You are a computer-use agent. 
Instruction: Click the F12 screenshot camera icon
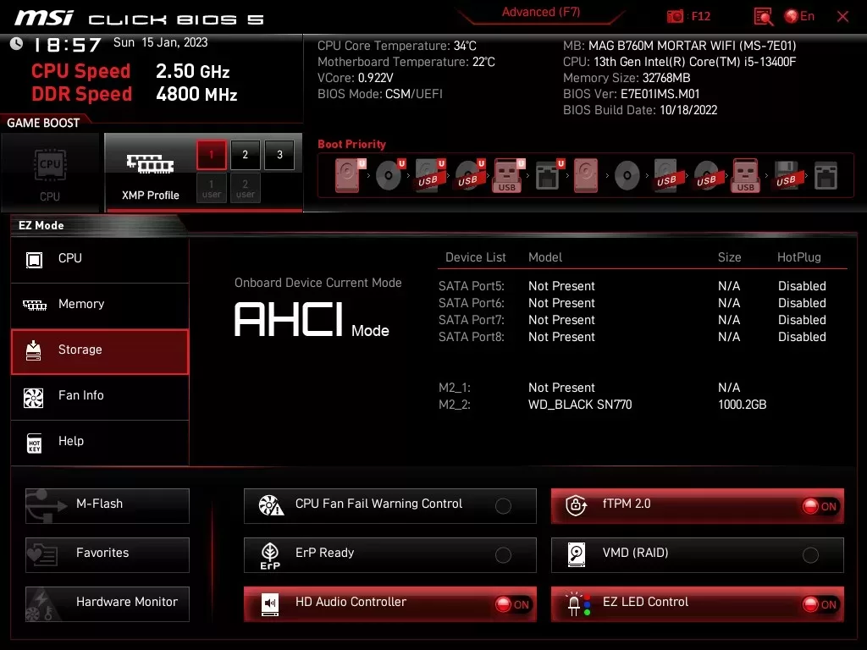675,16
